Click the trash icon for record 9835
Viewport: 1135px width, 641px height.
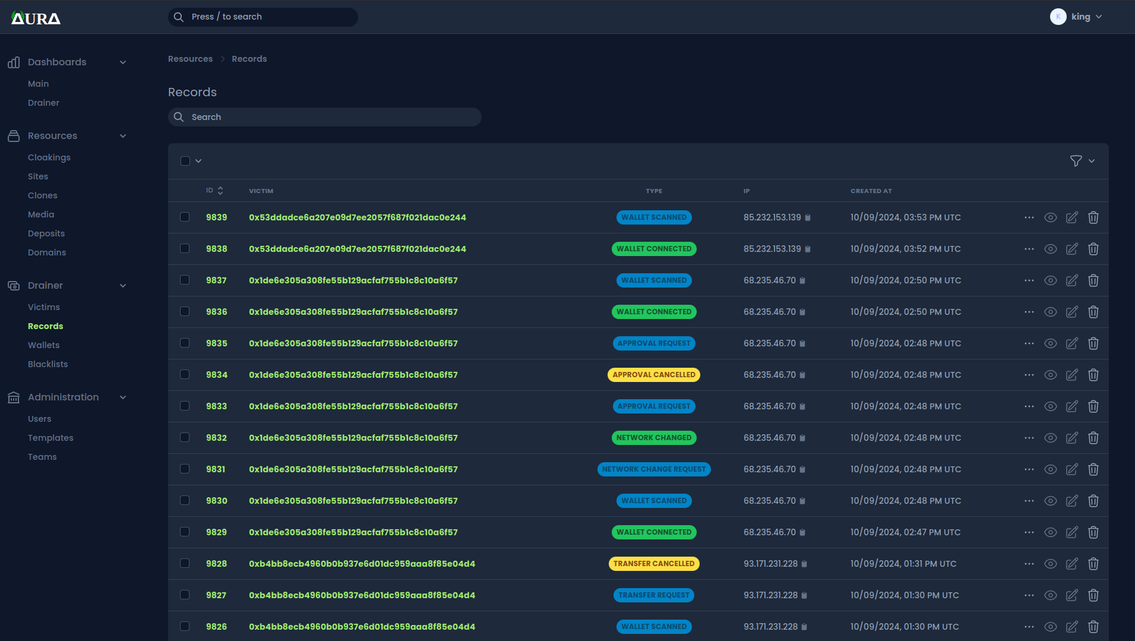(x=1093, y=343)
